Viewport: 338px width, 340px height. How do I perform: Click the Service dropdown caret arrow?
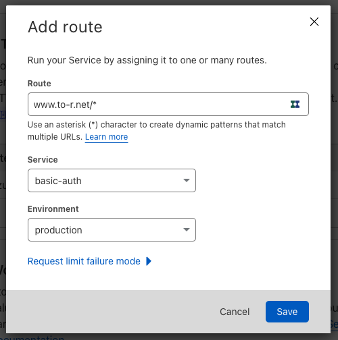click(187, 180)
